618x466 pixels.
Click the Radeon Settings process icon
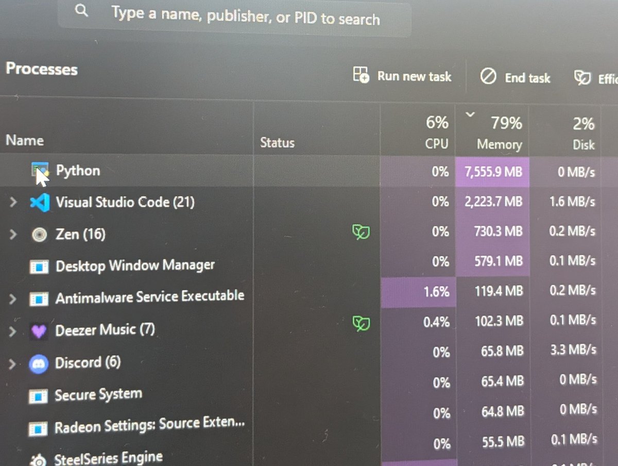pos(39,428)
